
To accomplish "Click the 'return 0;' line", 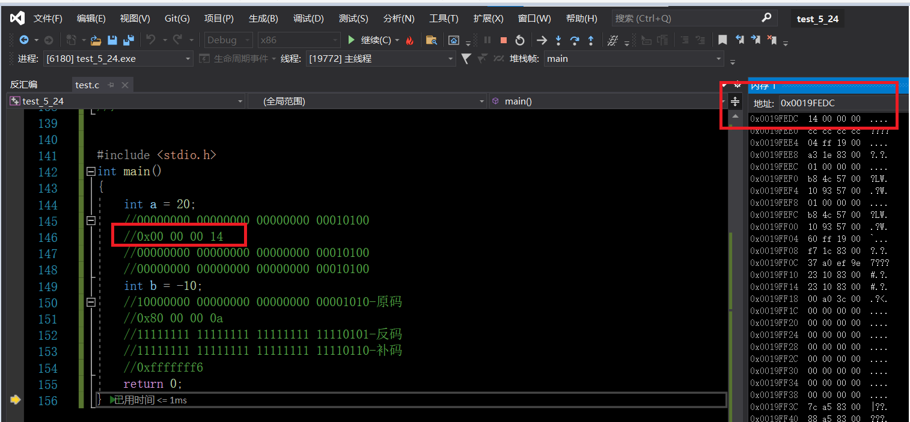I will (x=153, y=384).
